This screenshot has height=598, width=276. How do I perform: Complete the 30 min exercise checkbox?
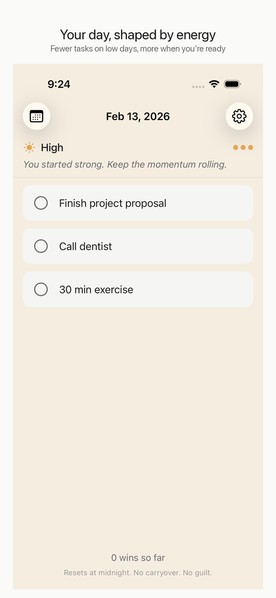41,290
